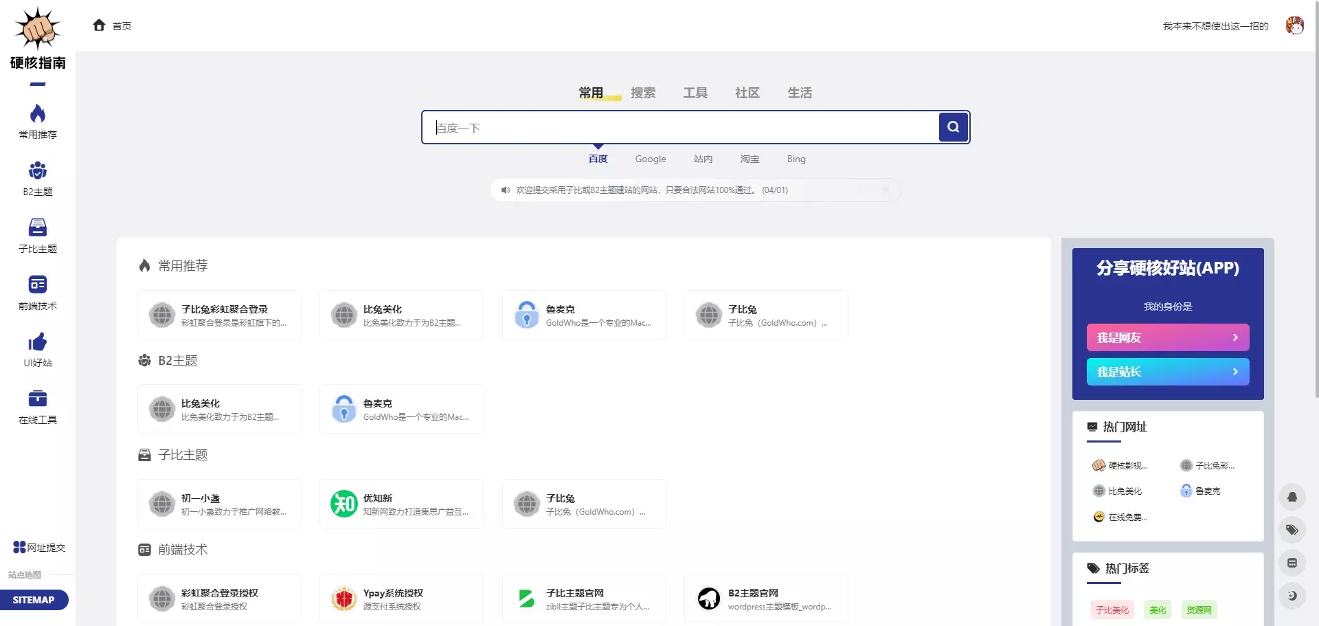
Task: Open 硬核影视 in 热门网址 list
Action: coord(1120,465)
